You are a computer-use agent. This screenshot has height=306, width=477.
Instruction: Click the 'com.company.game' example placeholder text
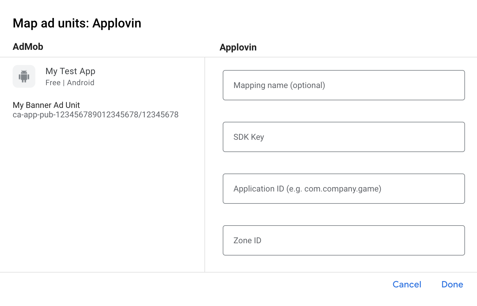(343, 189)
